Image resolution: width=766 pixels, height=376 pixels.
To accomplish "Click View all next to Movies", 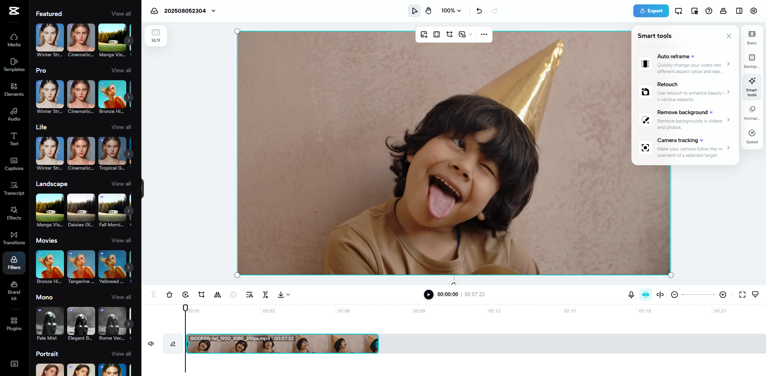I will click(121, 241).
